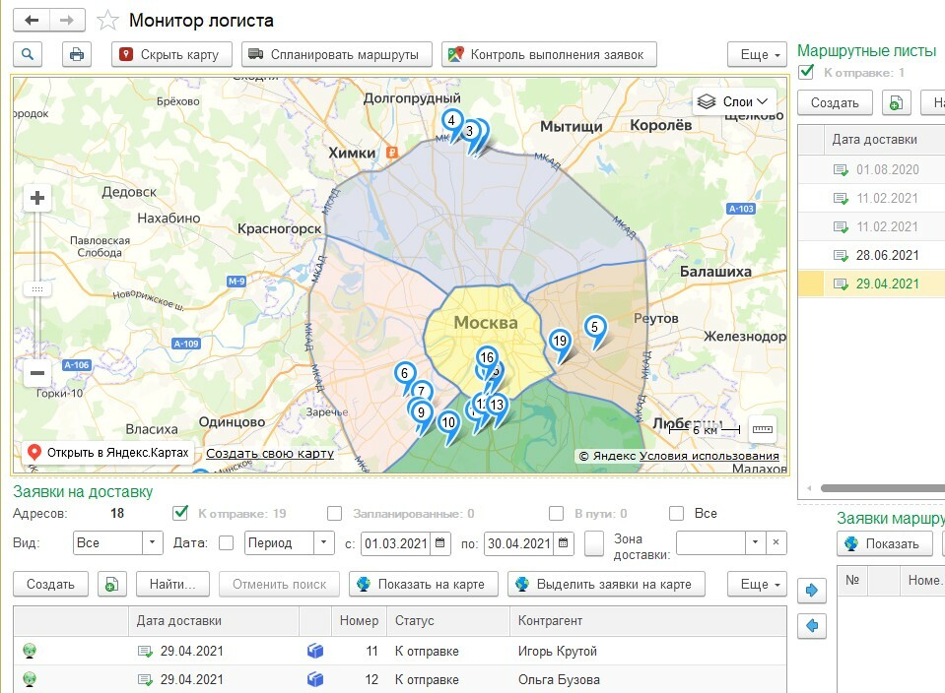Check the "В пути" checkbox

(x=557, y=513)
